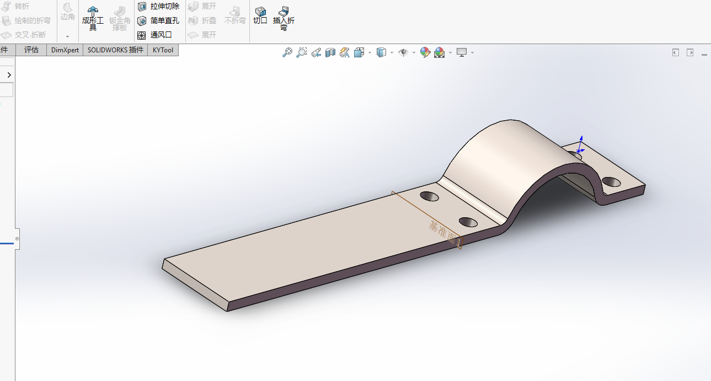
Task: Click the left-pointing panel arrow button
Action: coord(675,52)
